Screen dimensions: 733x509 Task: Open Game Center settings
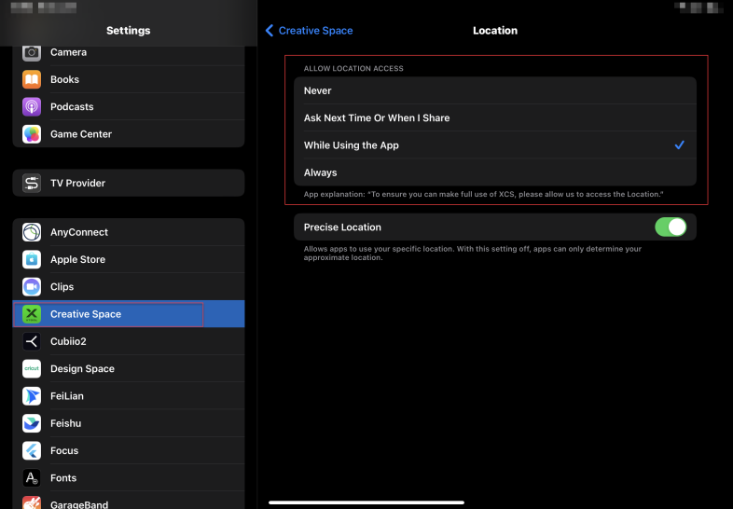pos(129,134)
